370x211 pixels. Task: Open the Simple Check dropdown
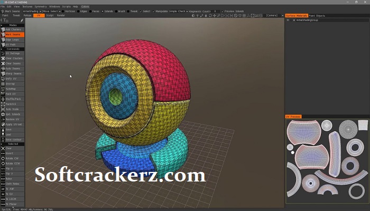179,11
